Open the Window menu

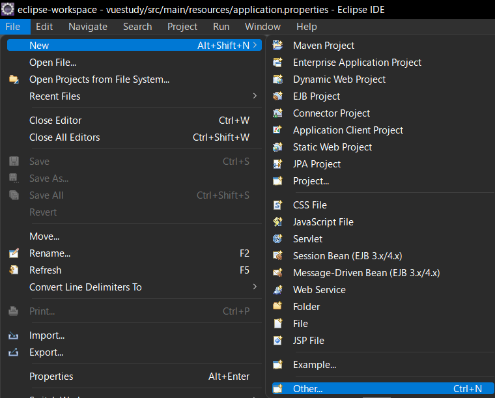(x=262, y=27)
